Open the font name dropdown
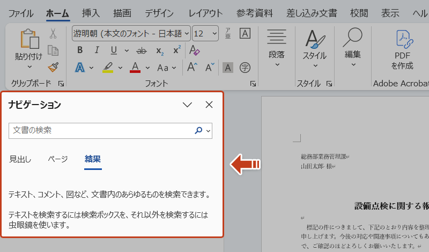Viewport: 429px width, 252px height. pyautogui.click(x=187, y=34)
